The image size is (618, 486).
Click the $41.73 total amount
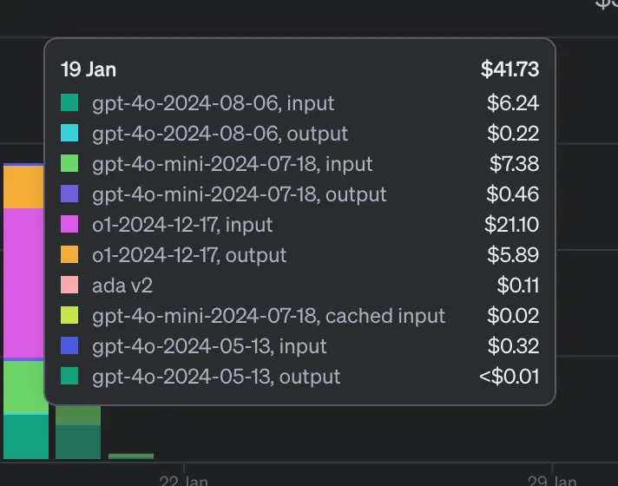(510, 69)
